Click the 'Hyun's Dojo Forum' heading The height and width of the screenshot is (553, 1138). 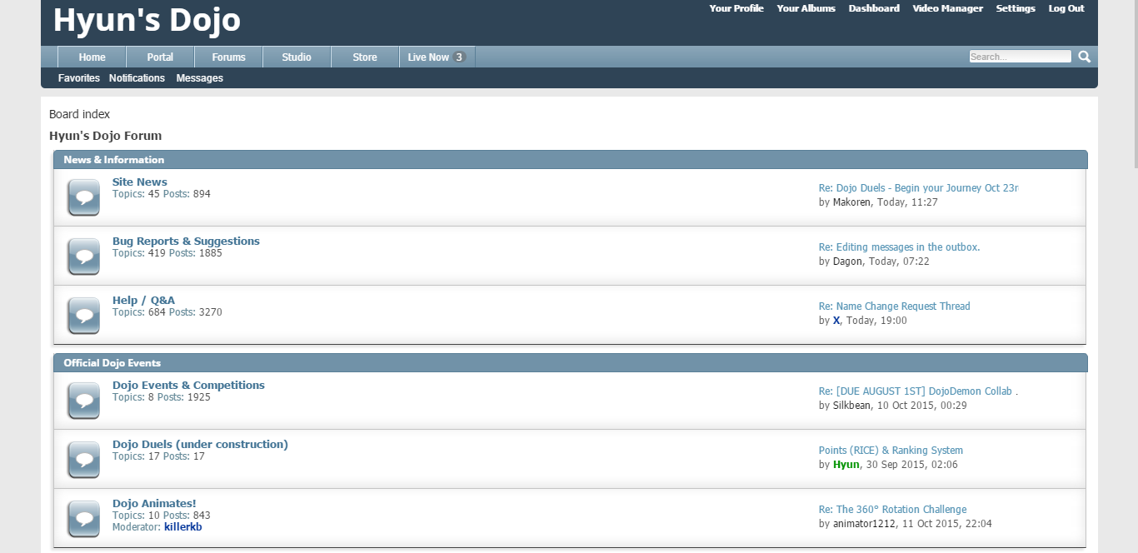[x=106, y=136]
